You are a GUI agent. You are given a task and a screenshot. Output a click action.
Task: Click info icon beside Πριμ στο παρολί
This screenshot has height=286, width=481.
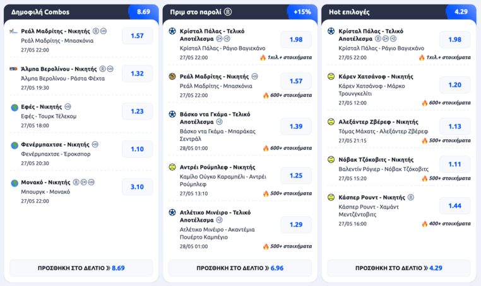(x=228, y=12)
